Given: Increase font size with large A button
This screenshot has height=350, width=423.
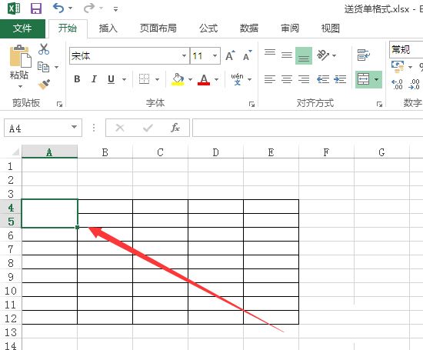Looking at the screenshot, I should pos(230,55).
